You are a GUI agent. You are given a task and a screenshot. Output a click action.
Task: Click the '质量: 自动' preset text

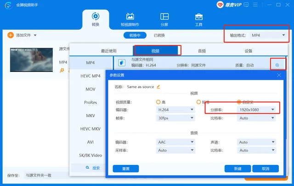click(x=244, y=65)
